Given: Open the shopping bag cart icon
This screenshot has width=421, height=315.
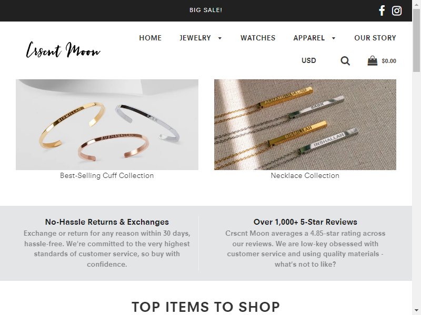Looking at the screenshot, I should (373, 61).
